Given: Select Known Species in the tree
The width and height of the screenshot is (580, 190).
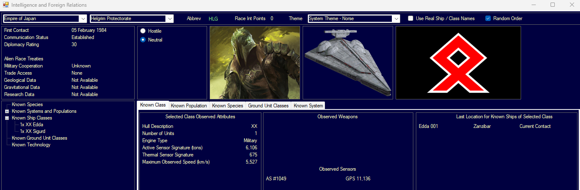Looking at the screenshot, I should 27,104.
